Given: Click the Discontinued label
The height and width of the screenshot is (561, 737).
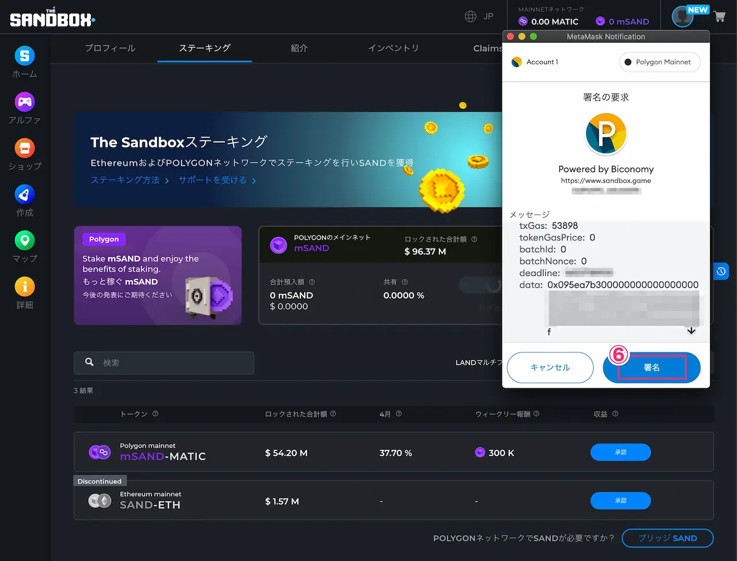Looking at the screenshot, I should (x=100, y=482).
